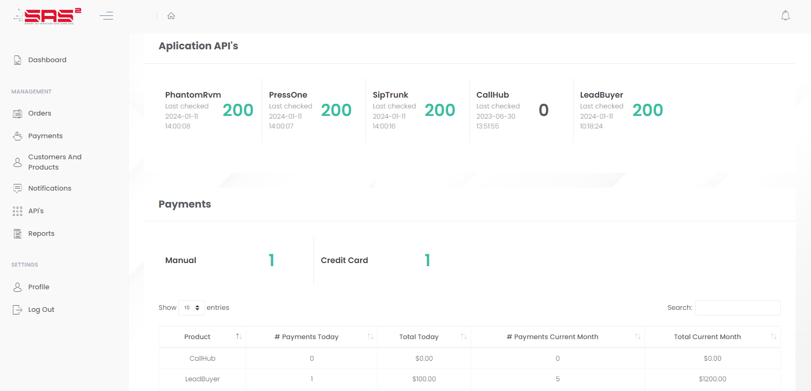Open Payments menu item in sidebar
This screenshot has width=811, height=391.
point(45,136)
